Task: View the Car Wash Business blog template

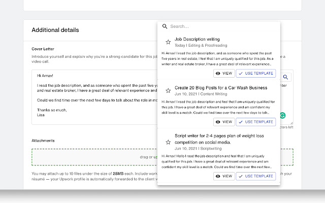Action: point(224,122)
